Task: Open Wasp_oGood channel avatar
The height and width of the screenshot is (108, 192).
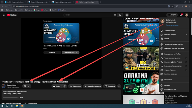Action: 4,86
